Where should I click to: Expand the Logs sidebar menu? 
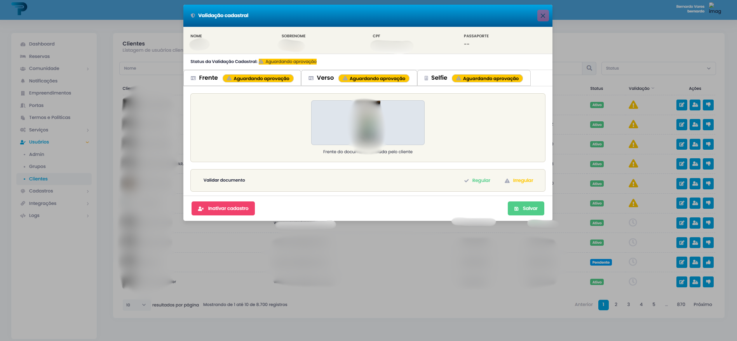pos(54,215)
